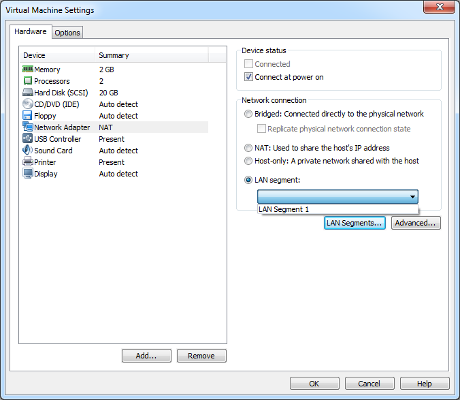Click the USB Controller icon

pyautogui.click(x=28, y=139)
